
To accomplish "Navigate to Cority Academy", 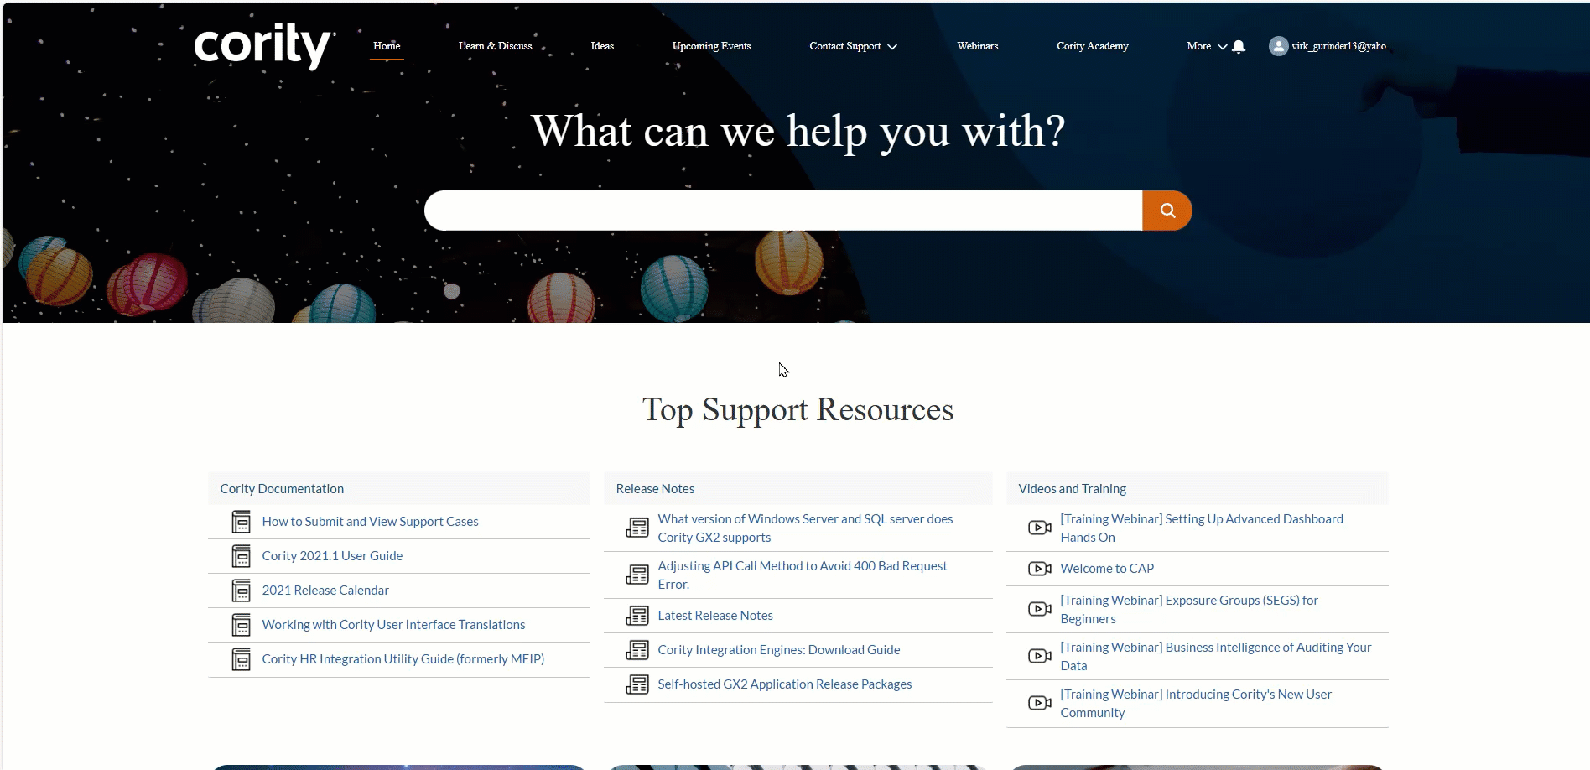I will [x=1092, y=46].
